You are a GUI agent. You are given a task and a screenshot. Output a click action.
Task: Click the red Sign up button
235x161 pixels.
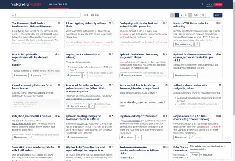click(x=218, y=5)
